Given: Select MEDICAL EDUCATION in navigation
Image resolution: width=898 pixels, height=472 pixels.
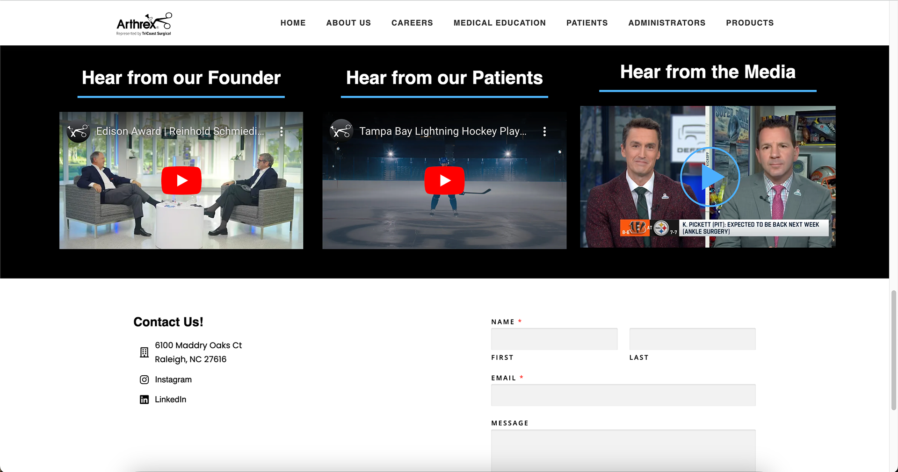Looking at the screenshot, I should pyautogui.click(x=500, y=23).
